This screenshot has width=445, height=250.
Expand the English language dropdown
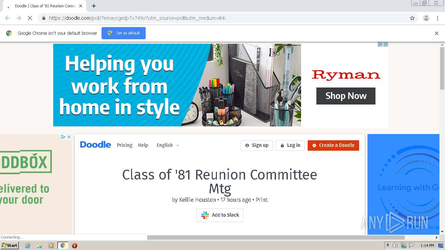point(168,145)
